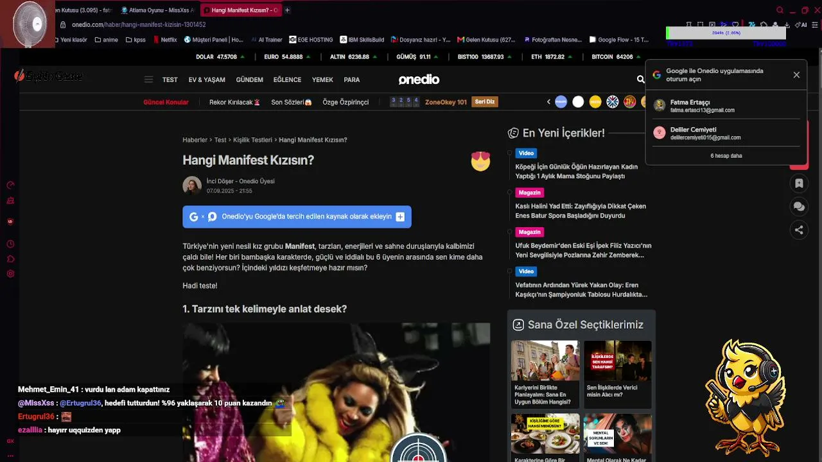The image size is (822, 462).
Task: Click the previous arrow of the stories carousel
Action: 548,101
